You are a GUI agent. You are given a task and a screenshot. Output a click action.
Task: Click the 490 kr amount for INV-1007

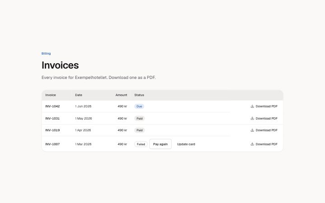[122, 144]
